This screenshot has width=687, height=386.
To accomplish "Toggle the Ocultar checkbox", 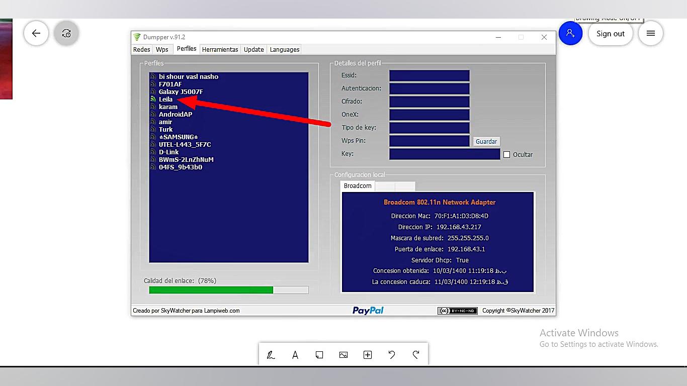I will point(506,155).
